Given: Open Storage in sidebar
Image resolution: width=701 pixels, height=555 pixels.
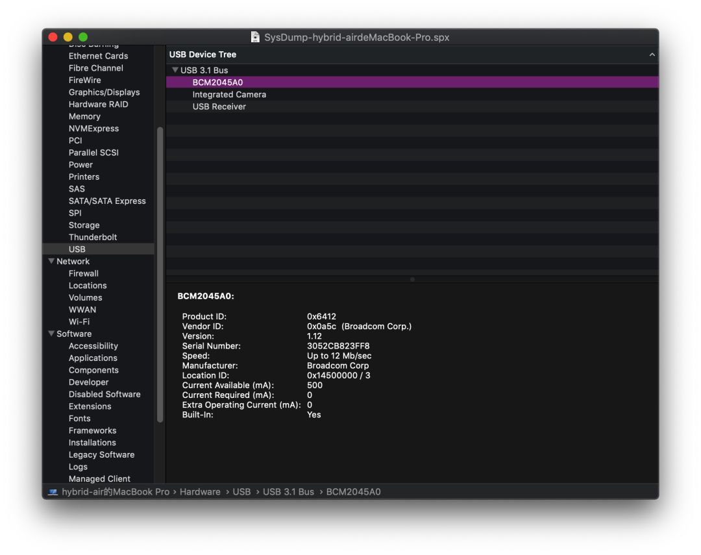Looking at the screenshot, I should [84, 225].
